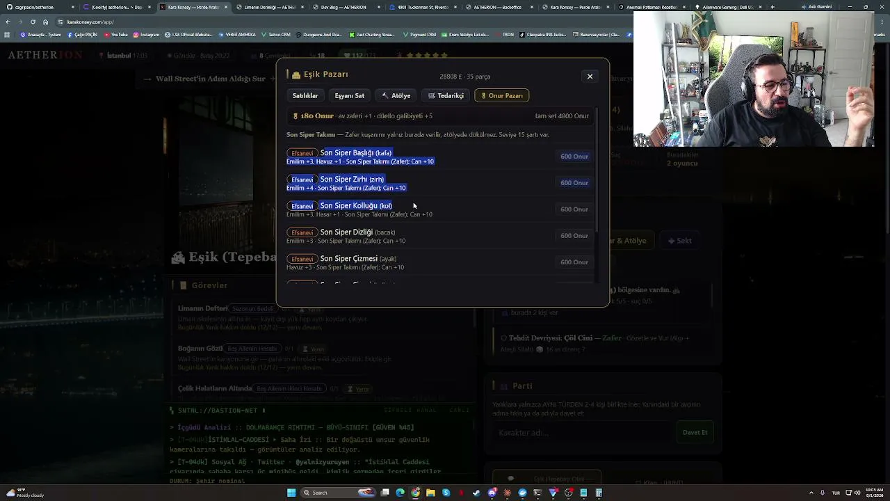Open File Explorer from the taskbar

[430, 493]
